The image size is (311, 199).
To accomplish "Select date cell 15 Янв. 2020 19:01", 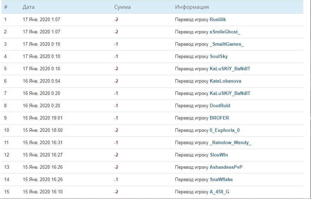I will click(43, 118).
